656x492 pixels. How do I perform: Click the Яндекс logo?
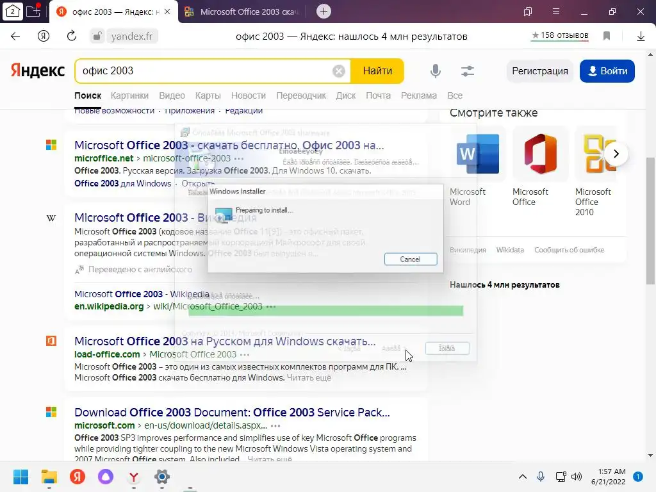pyautogui.click(x=38, y=70)
